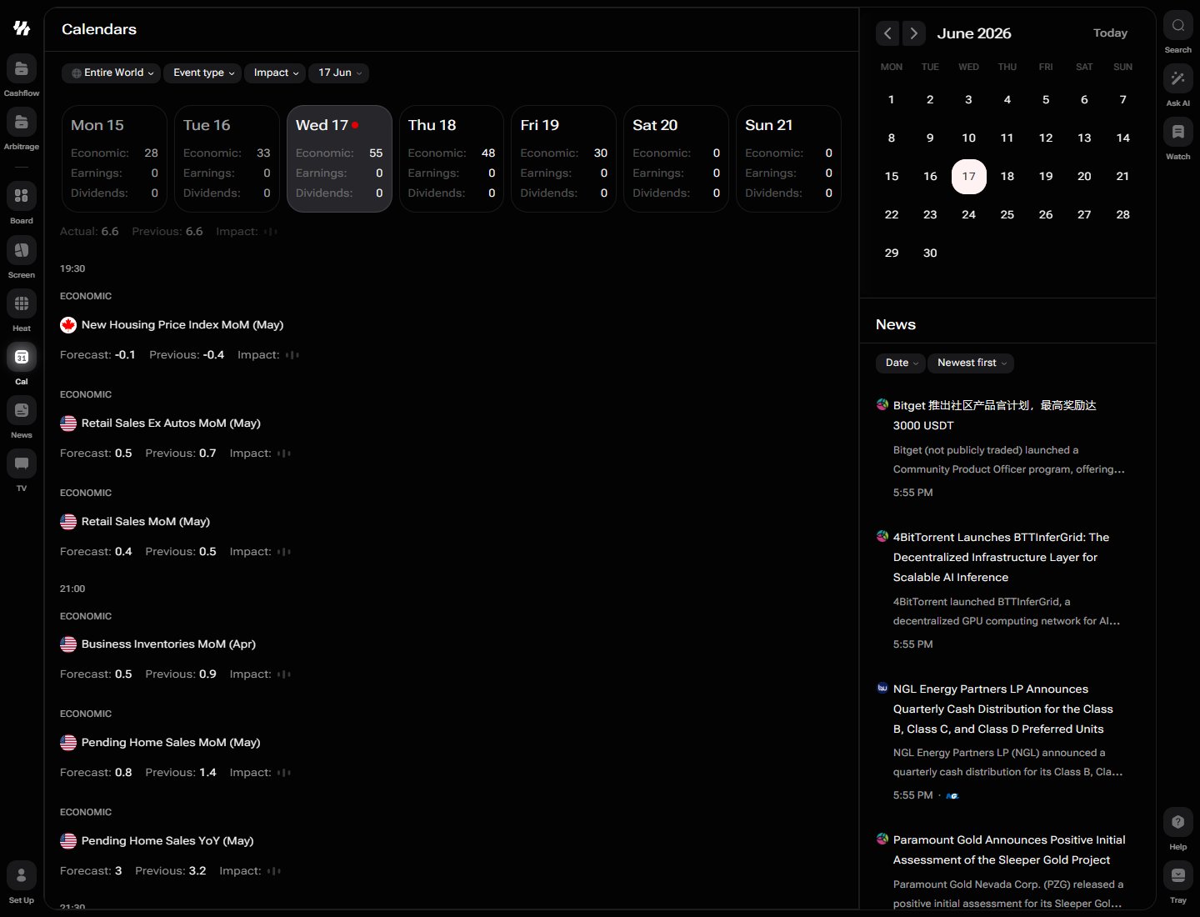Open the Entire World region dropdown
Screen dimensions: 1200x917
(112, 73)
